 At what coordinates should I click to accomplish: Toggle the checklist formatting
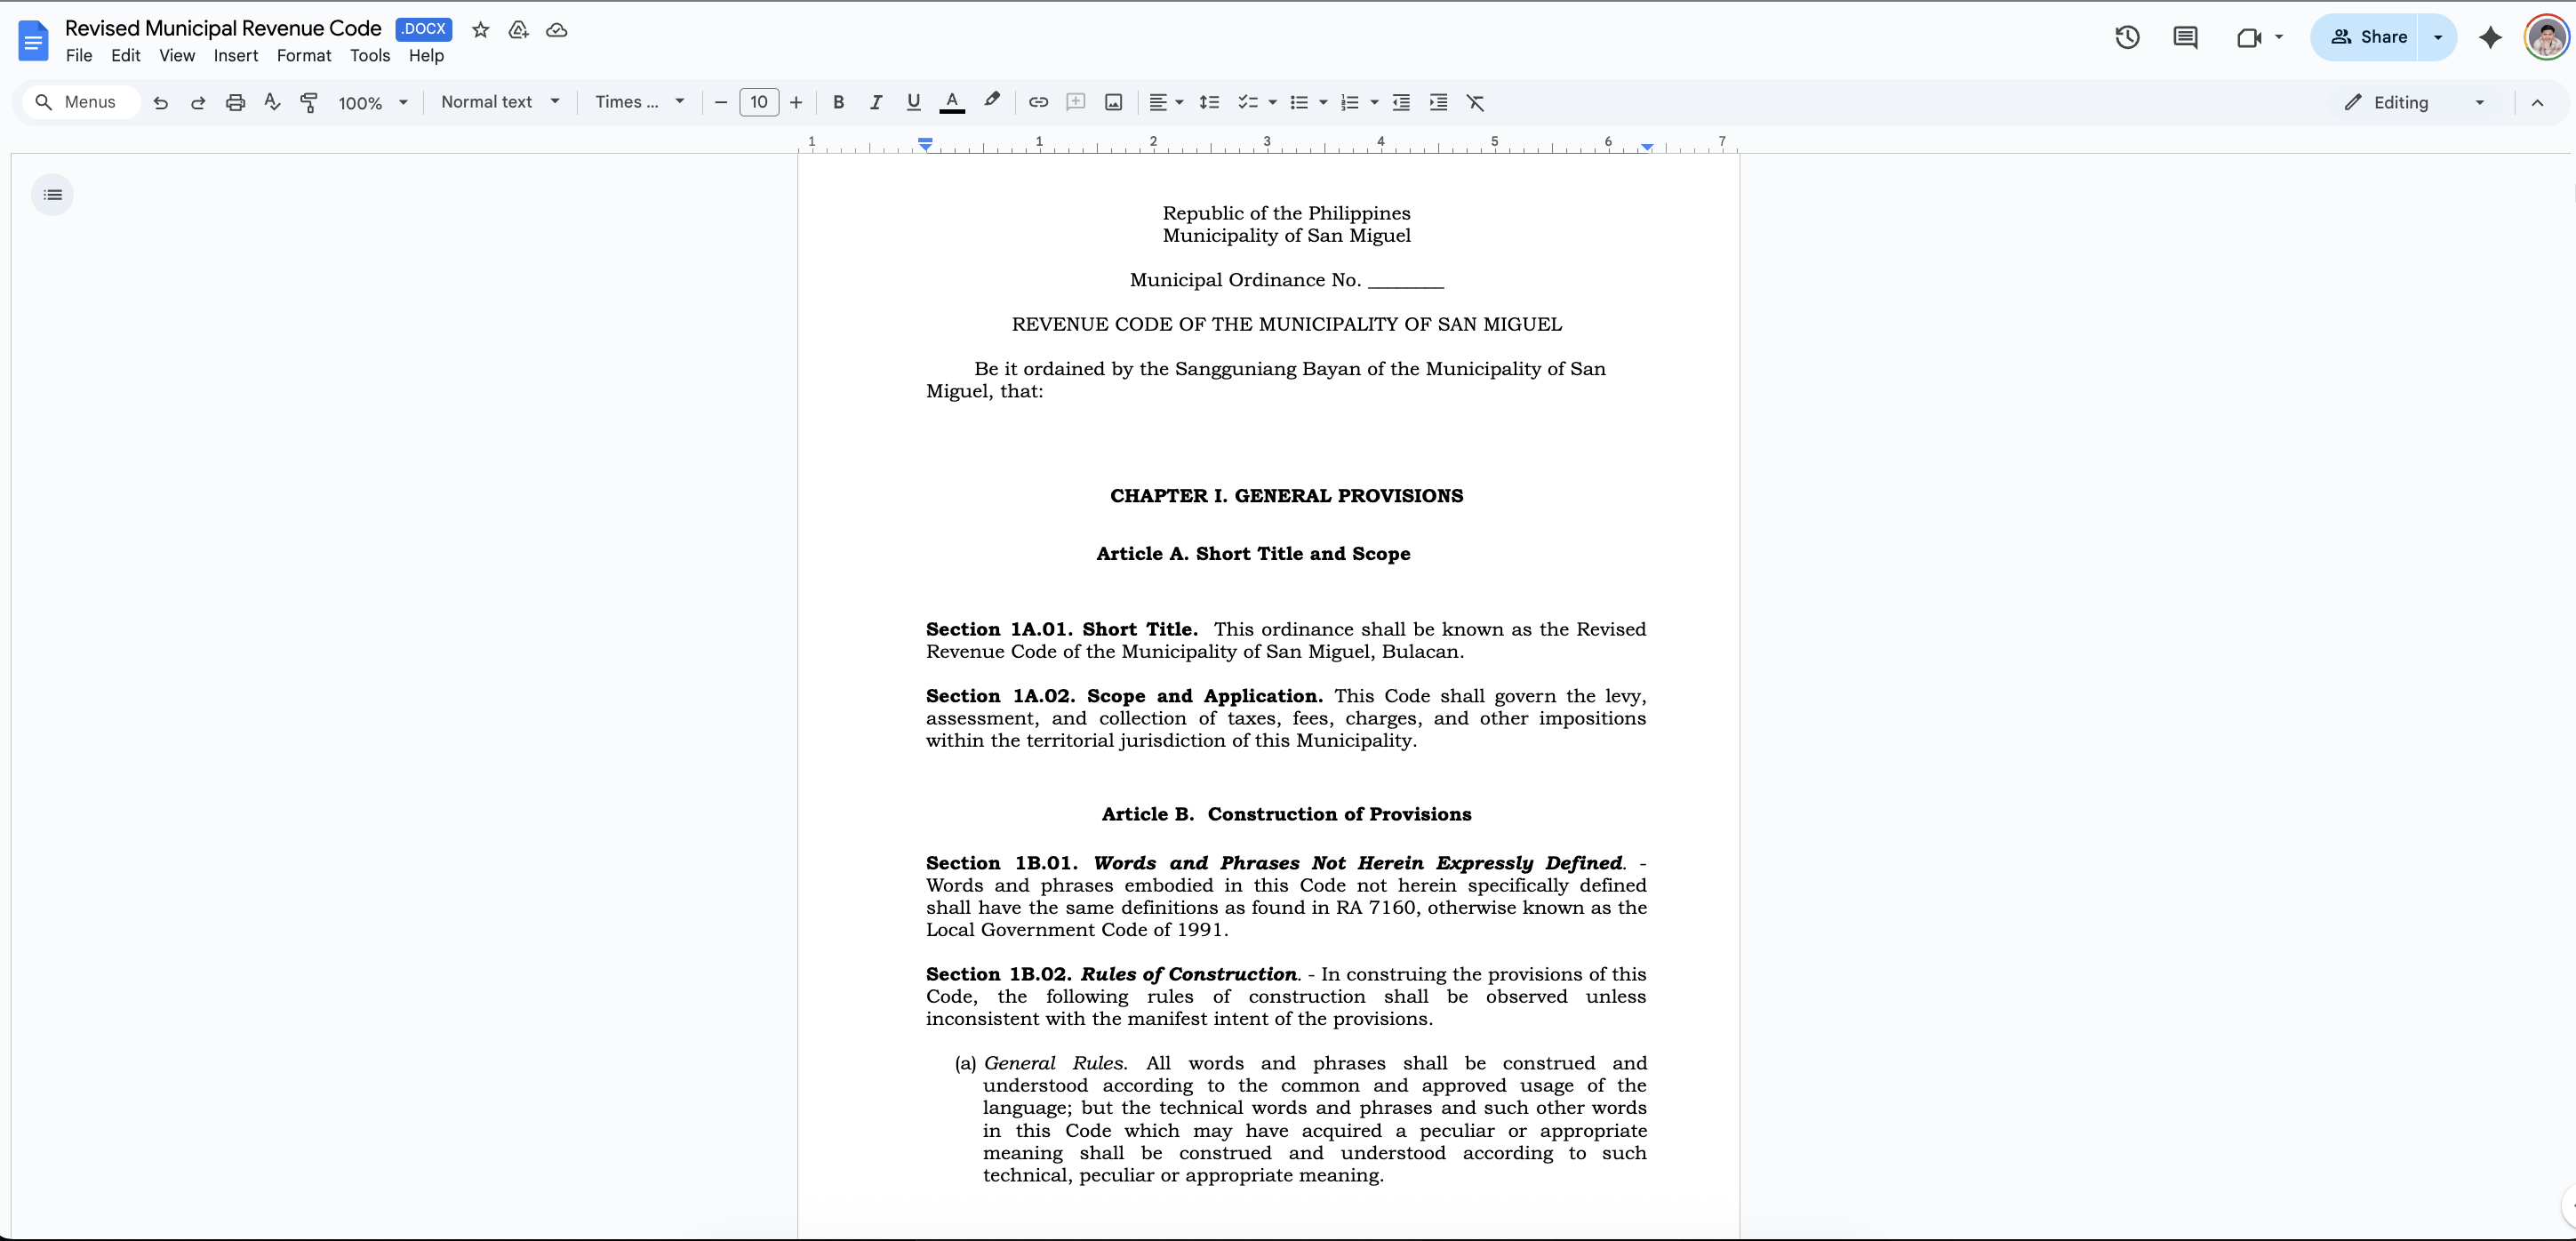point(1247,102)
